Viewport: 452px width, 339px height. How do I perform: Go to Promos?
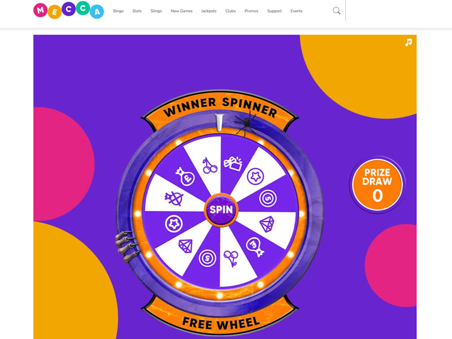[251, 11]
